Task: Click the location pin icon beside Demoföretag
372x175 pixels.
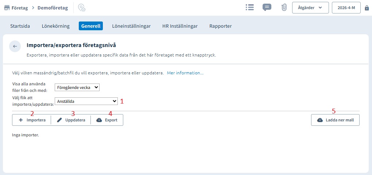Action: pos(82,8)
